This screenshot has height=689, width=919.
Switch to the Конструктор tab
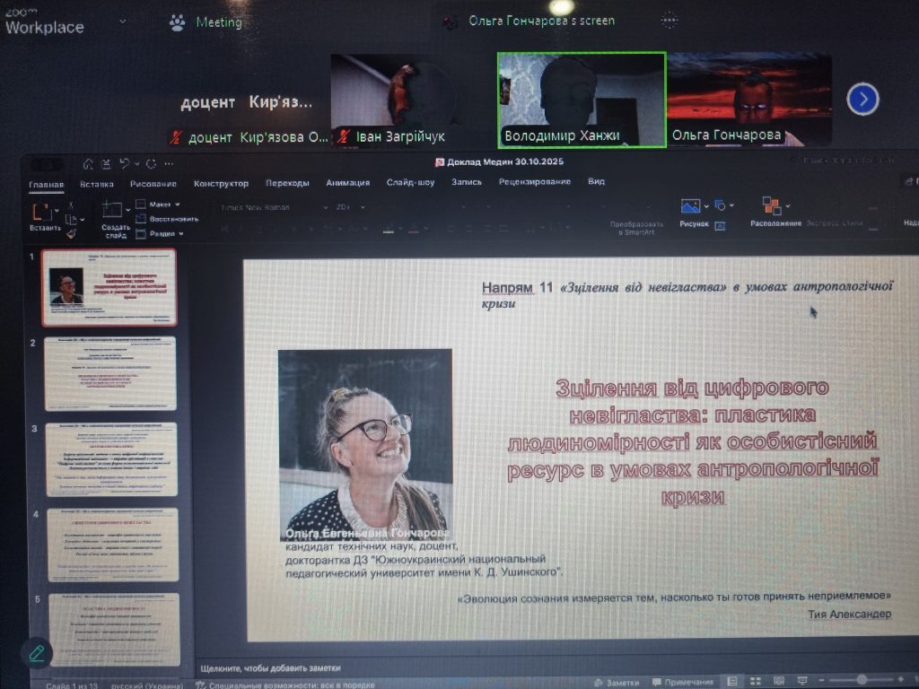click(x=221, y=183)
